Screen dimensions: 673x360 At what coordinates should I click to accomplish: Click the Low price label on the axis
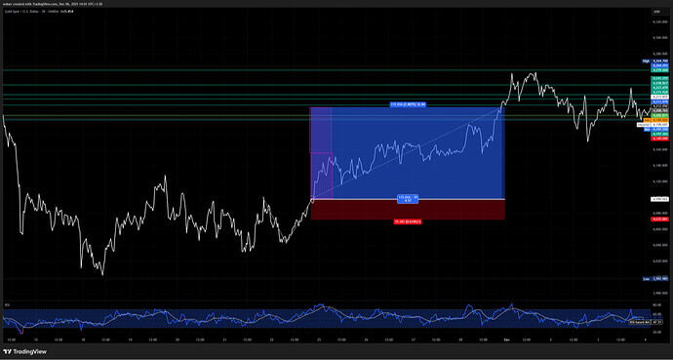pyautogui.click(x=655, y=279)
